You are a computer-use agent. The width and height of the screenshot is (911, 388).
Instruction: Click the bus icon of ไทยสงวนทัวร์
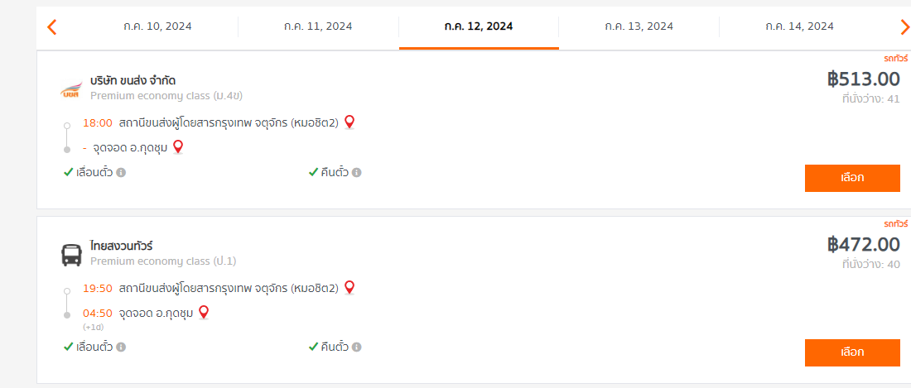tap(72, 255)
